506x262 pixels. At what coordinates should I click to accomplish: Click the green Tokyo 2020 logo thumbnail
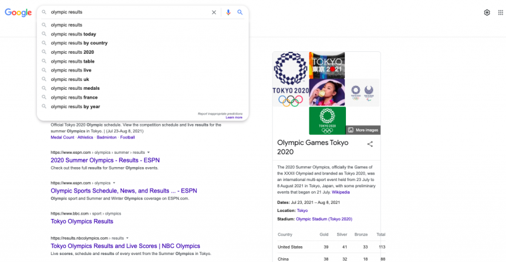(327, 120)
